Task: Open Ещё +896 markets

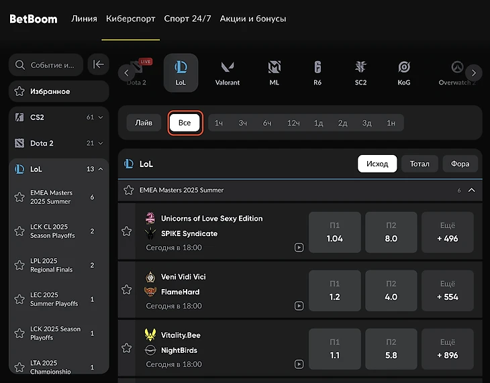Action: coord(448,349)
